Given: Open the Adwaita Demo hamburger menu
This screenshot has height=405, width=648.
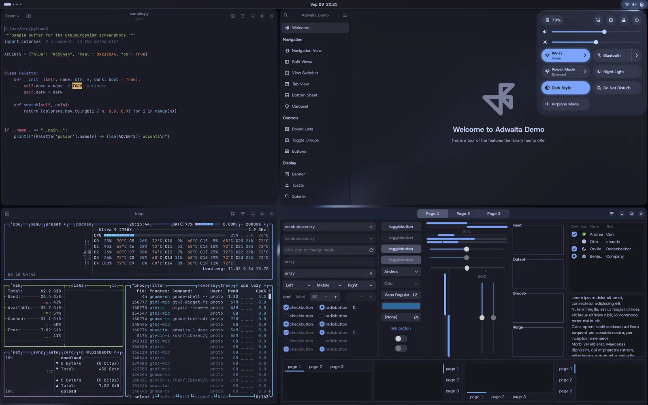Looking at the screenshot, I should (345, 15).
